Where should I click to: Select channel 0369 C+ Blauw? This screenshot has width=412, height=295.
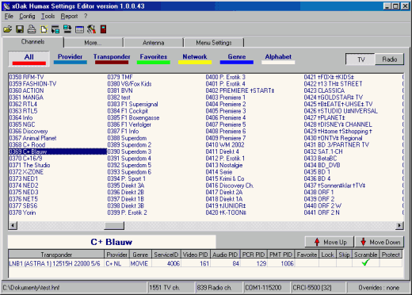pyautogui.click(x=58, y=151)
